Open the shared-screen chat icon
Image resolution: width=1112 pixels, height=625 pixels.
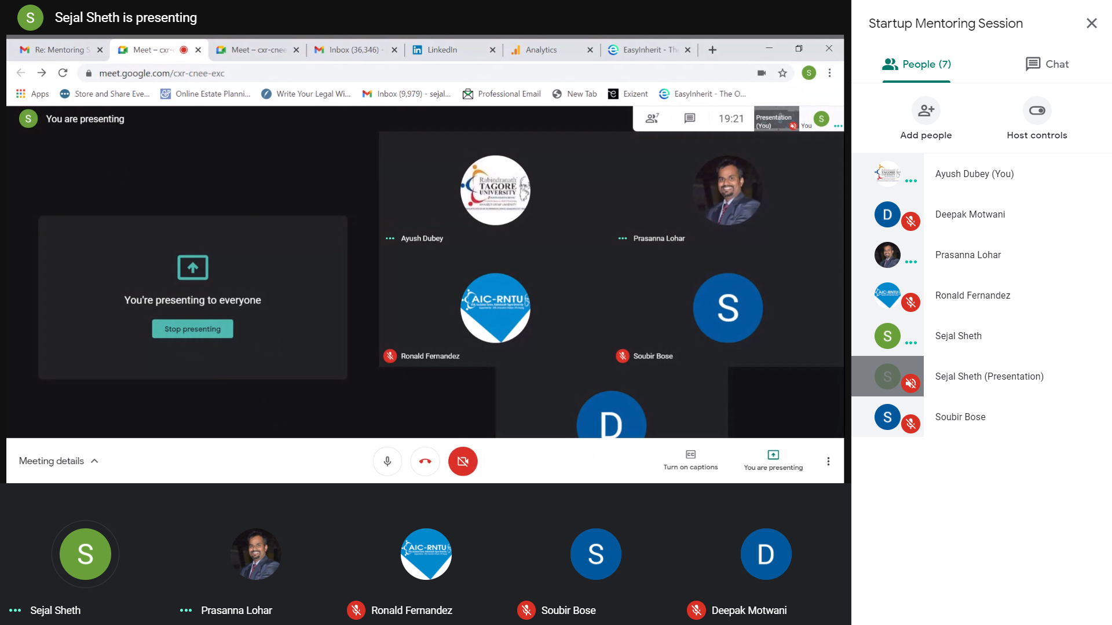tap(689, 118)
